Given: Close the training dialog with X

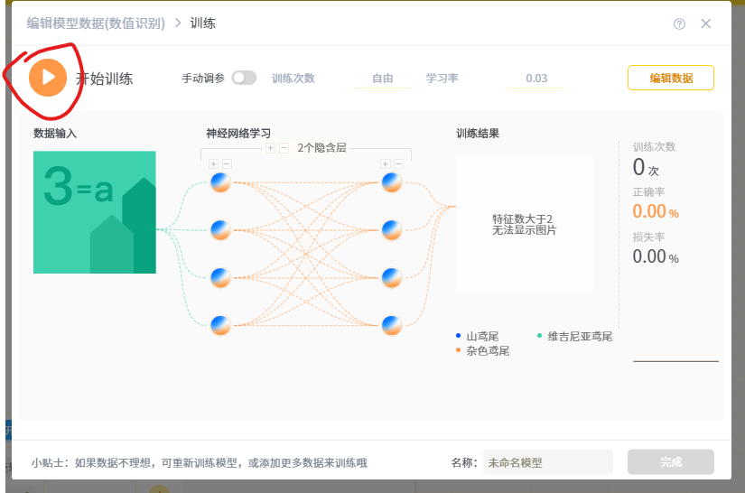Looking at the screenshot, I should tap(706, 23).
